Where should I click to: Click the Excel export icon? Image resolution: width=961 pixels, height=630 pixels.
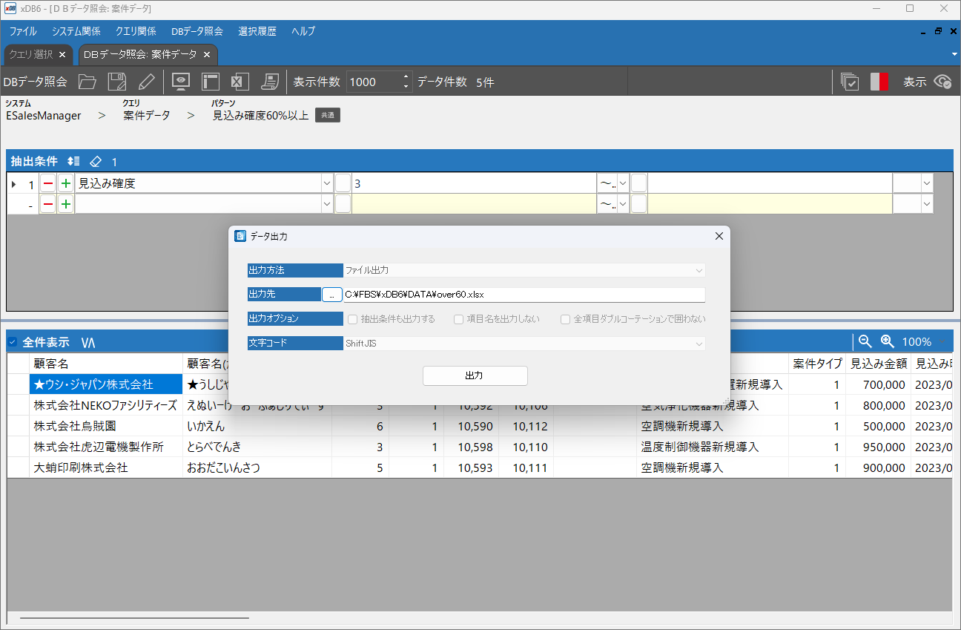239,82
